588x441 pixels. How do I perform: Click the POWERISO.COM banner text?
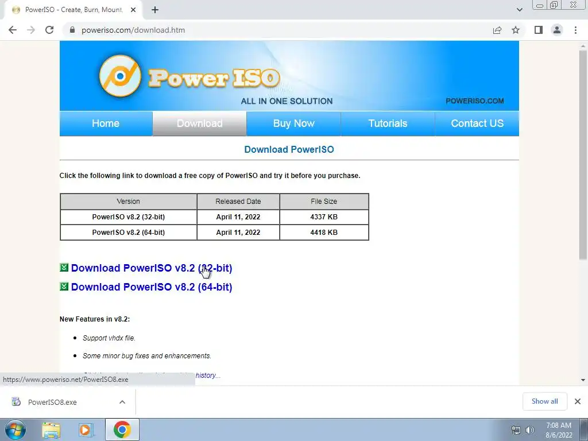474,101
